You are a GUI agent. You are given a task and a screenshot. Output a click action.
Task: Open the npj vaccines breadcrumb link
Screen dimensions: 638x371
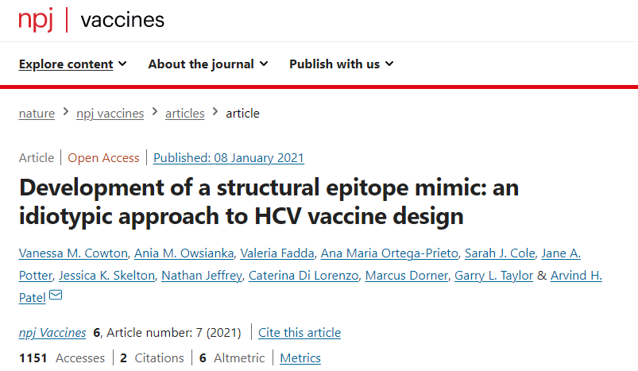[x=110, y=113]
